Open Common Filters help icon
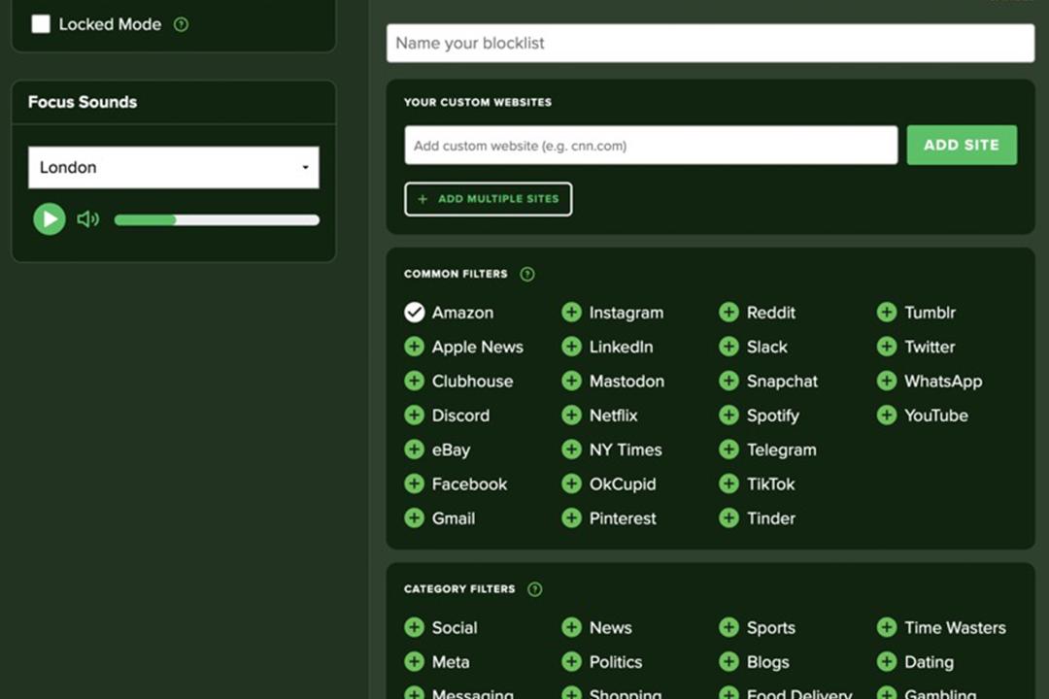Image resolution: width=1049 pixels, height=699 pixels. tap(527, 274)
